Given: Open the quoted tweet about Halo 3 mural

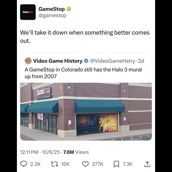Looking at the screenshot, I should coord(86,97).
